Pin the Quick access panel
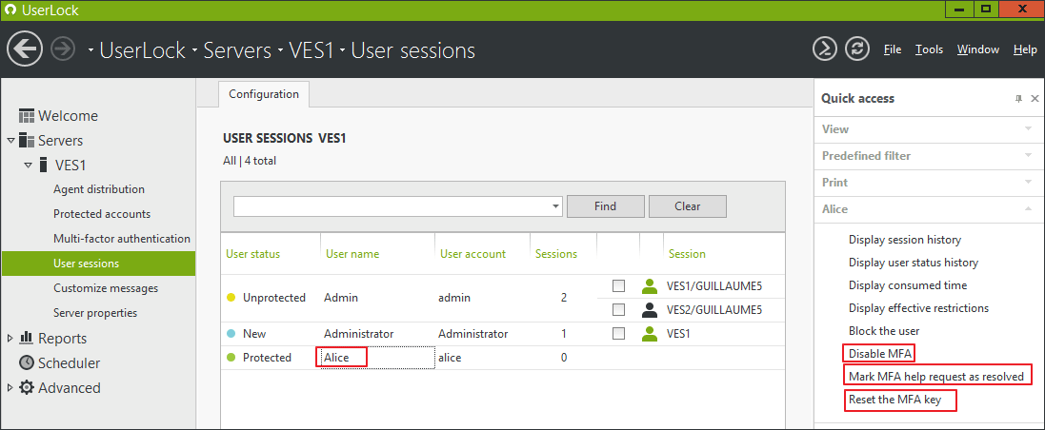Viewport: 1045px width, 430px height. (x=1017, y=99)
